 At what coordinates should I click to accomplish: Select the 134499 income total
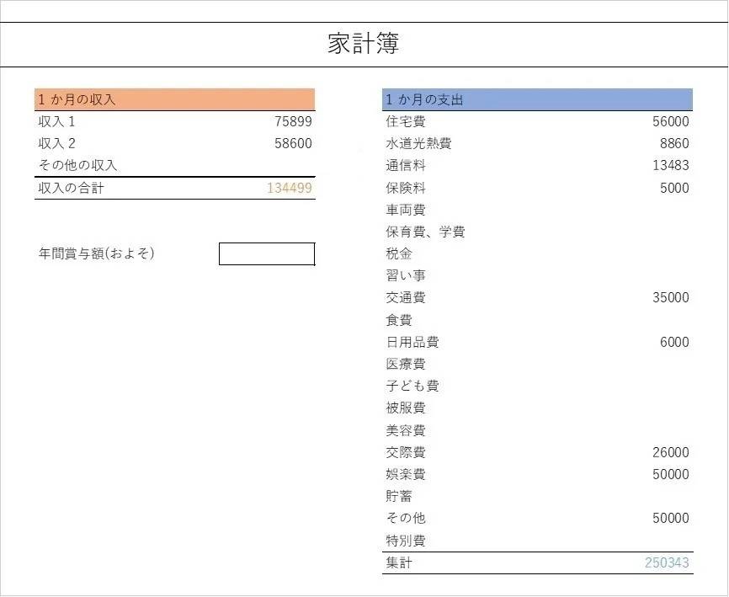click(290, 189)
